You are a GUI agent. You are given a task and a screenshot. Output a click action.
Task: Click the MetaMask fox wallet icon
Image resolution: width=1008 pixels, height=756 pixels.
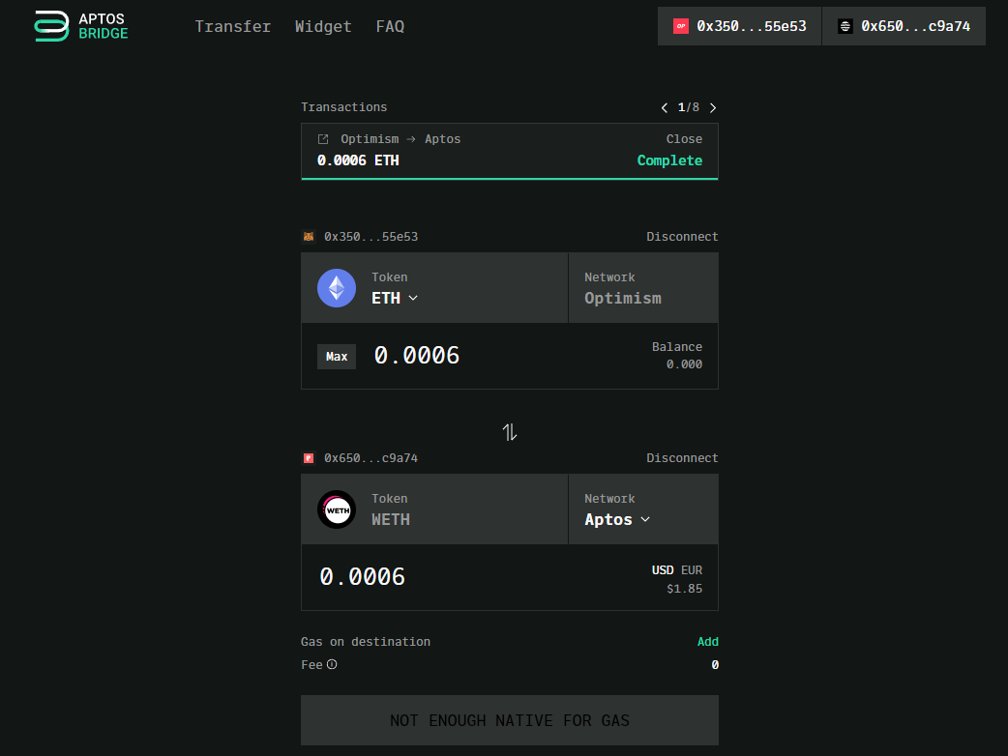click(309, 237)
